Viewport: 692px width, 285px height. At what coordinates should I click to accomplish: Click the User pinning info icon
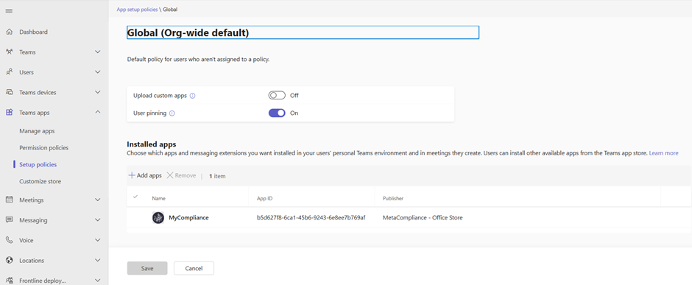point(172,113)
